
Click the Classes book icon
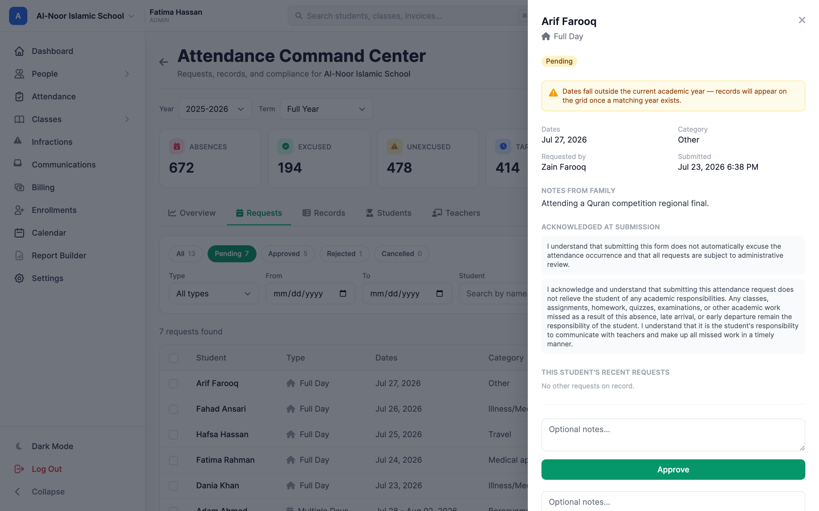pos(19,119)
